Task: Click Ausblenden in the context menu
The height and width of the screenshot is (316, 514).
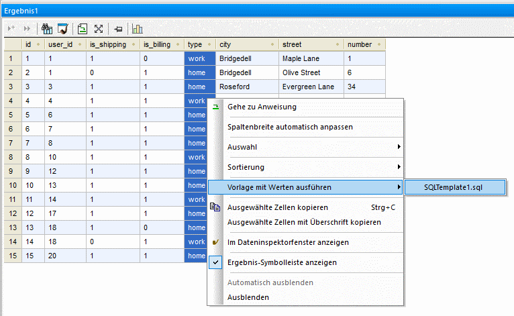Action: pos(248,297)
